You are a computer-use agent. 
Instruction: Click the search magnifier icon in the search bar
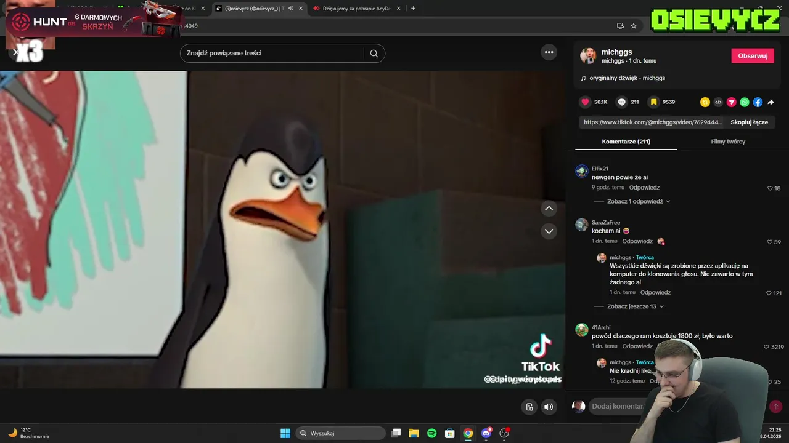[374, 54]
